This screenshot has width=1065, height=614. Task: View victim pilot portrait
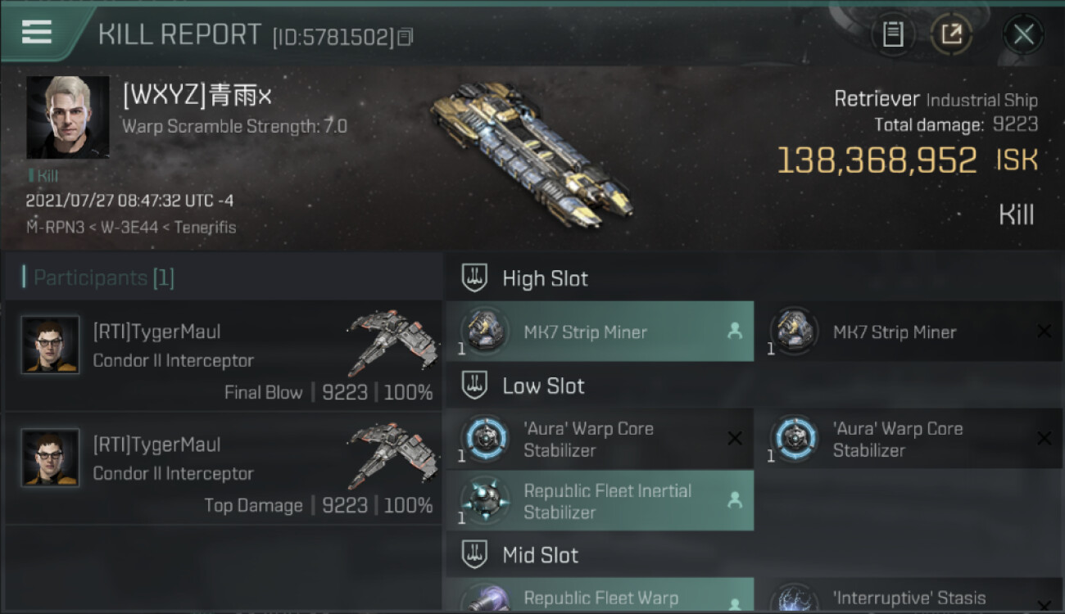(x=68, y=117)
